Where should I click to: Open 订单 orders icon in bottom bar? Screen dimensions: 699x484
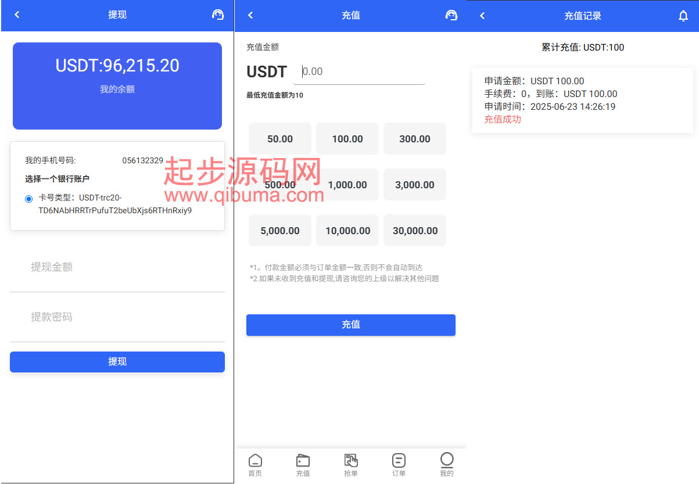point(399,465)
